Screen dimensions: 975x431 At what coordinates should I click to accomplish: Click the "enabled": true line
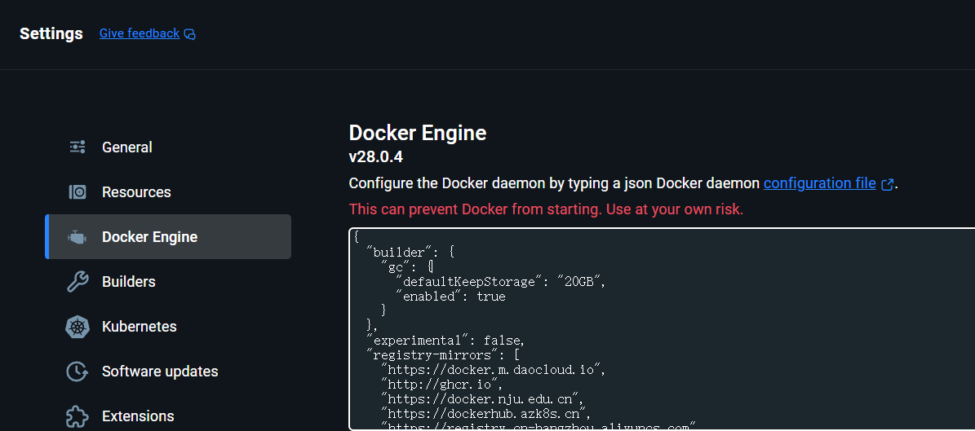click(x=450, y=297)
